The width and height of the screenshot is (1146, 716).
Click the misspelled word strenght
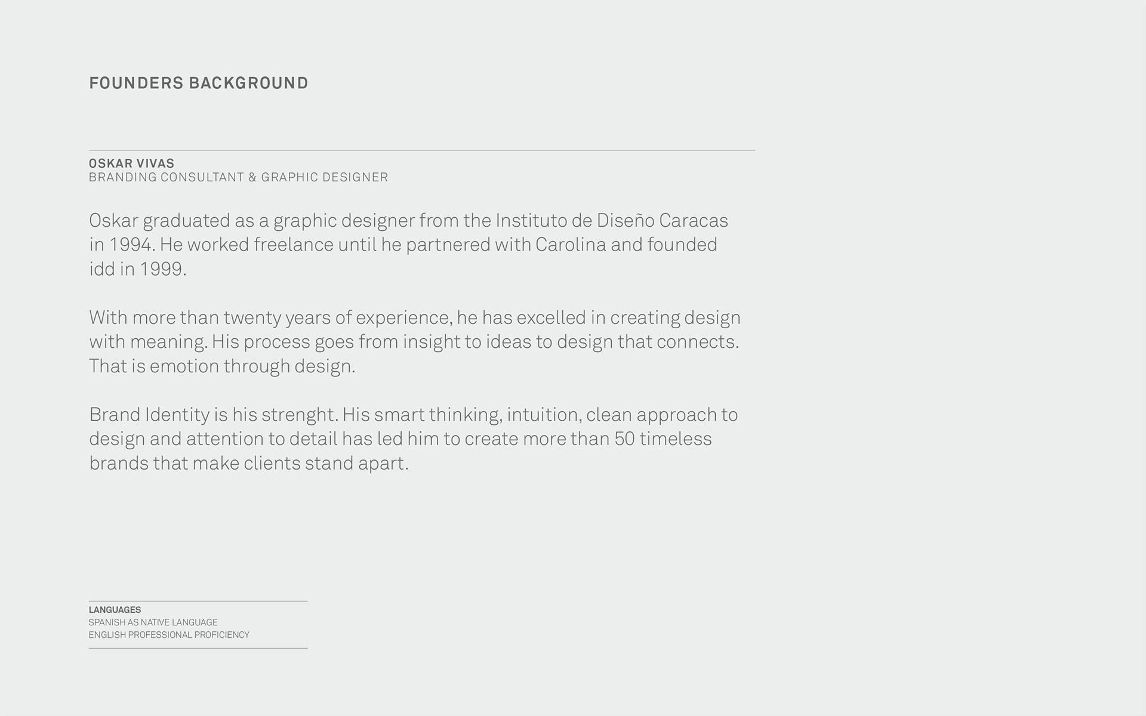pos(300,415)
